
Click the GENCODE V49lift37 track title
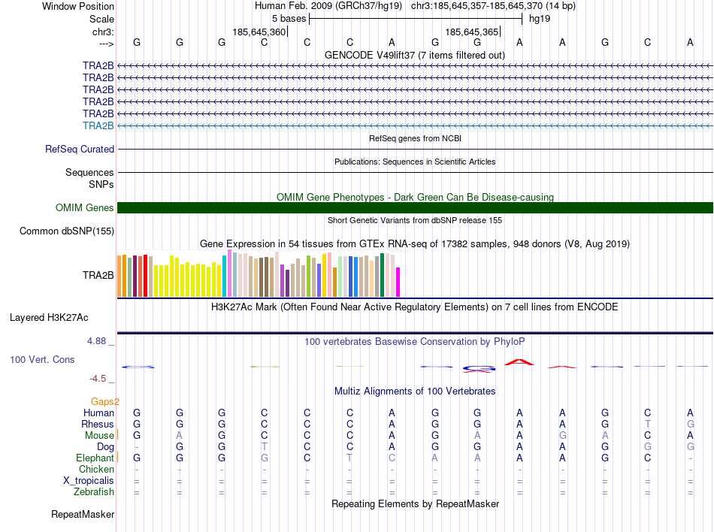point(414,56)
